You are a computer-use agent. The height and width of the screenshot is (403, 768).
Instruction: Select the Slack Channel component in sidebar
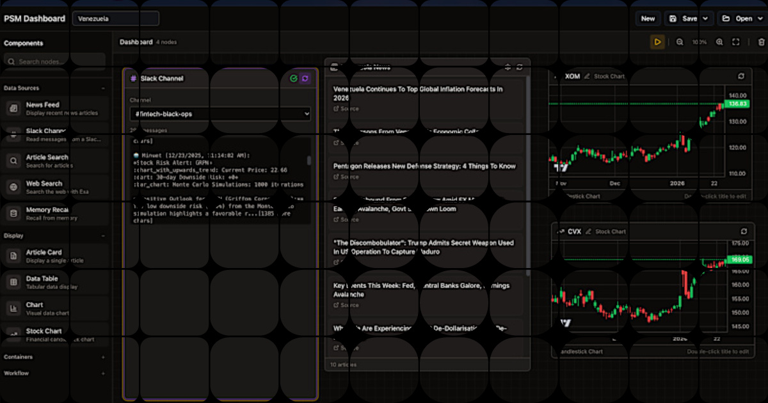[54, 134]
